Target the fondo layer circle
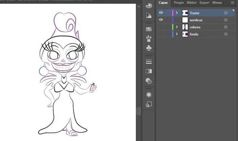The width and height of the screenshot is (238, 141). click(226, 34)
